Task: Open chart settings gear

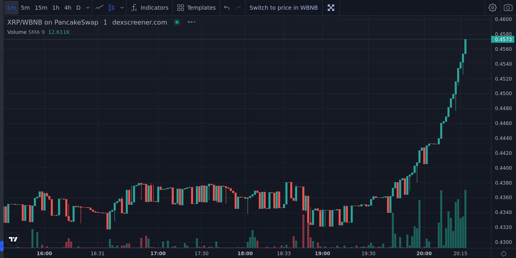Action: point(493,7)
